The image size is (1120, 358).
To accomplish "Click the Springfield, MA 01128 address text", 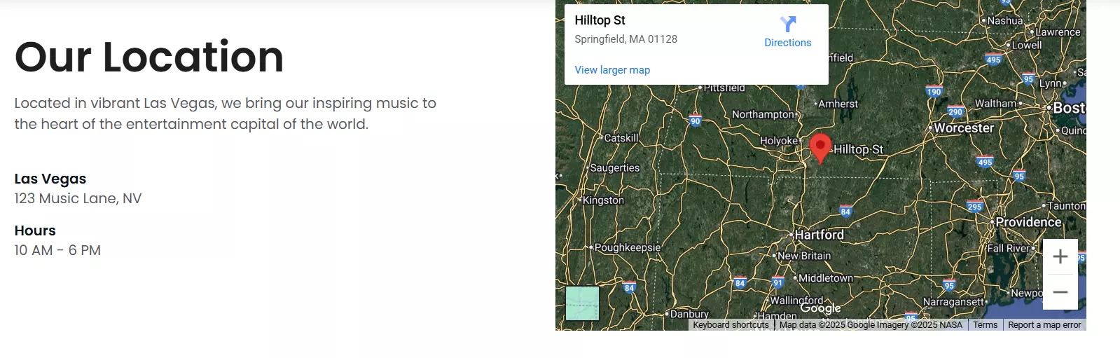I will pos(626,39).
